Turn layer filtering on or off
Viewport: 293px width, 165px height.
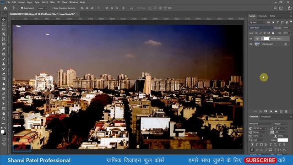[x=291, y=22]
